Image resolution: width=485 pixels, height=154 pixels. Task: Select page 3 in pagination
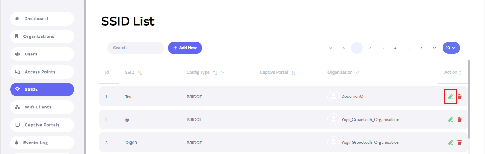382,48
